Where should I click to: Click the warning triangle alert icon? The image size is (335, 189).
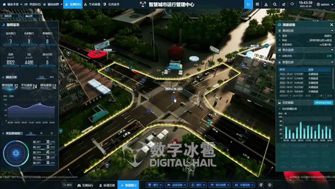tap(266, 4)
